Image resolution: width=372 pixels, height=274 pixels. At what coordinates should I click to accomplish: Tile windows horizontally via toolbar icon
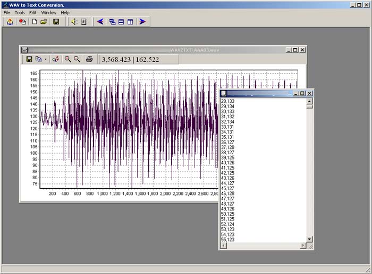(121, 22)
